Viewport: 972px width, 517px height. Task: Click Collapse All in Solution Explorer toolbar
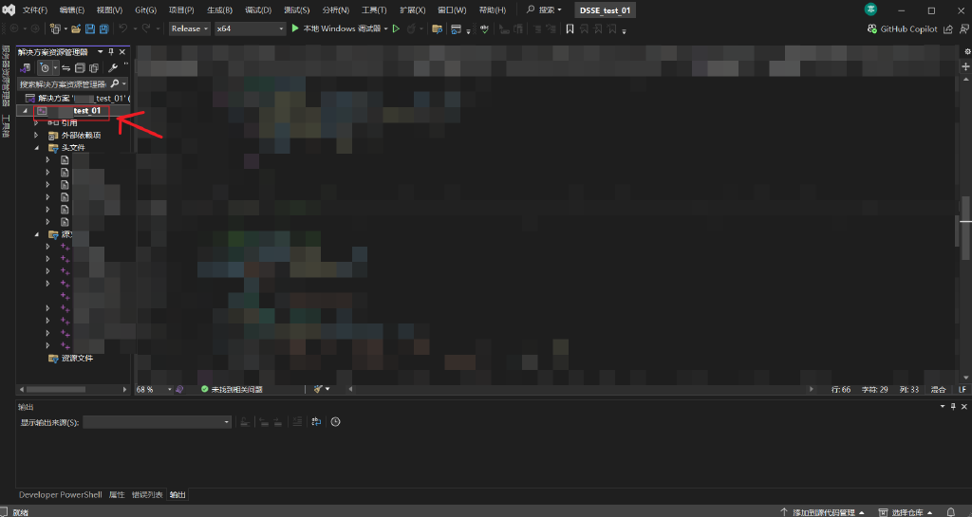pos(80,68)
